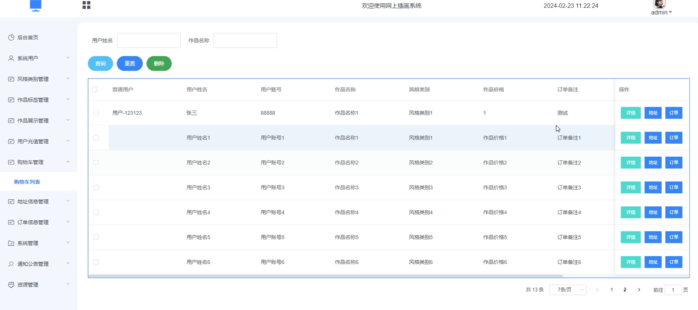Check the row with 用户姓名5
Image resolution: width=698 pixels, height=310 pixels.
(96, 237)
